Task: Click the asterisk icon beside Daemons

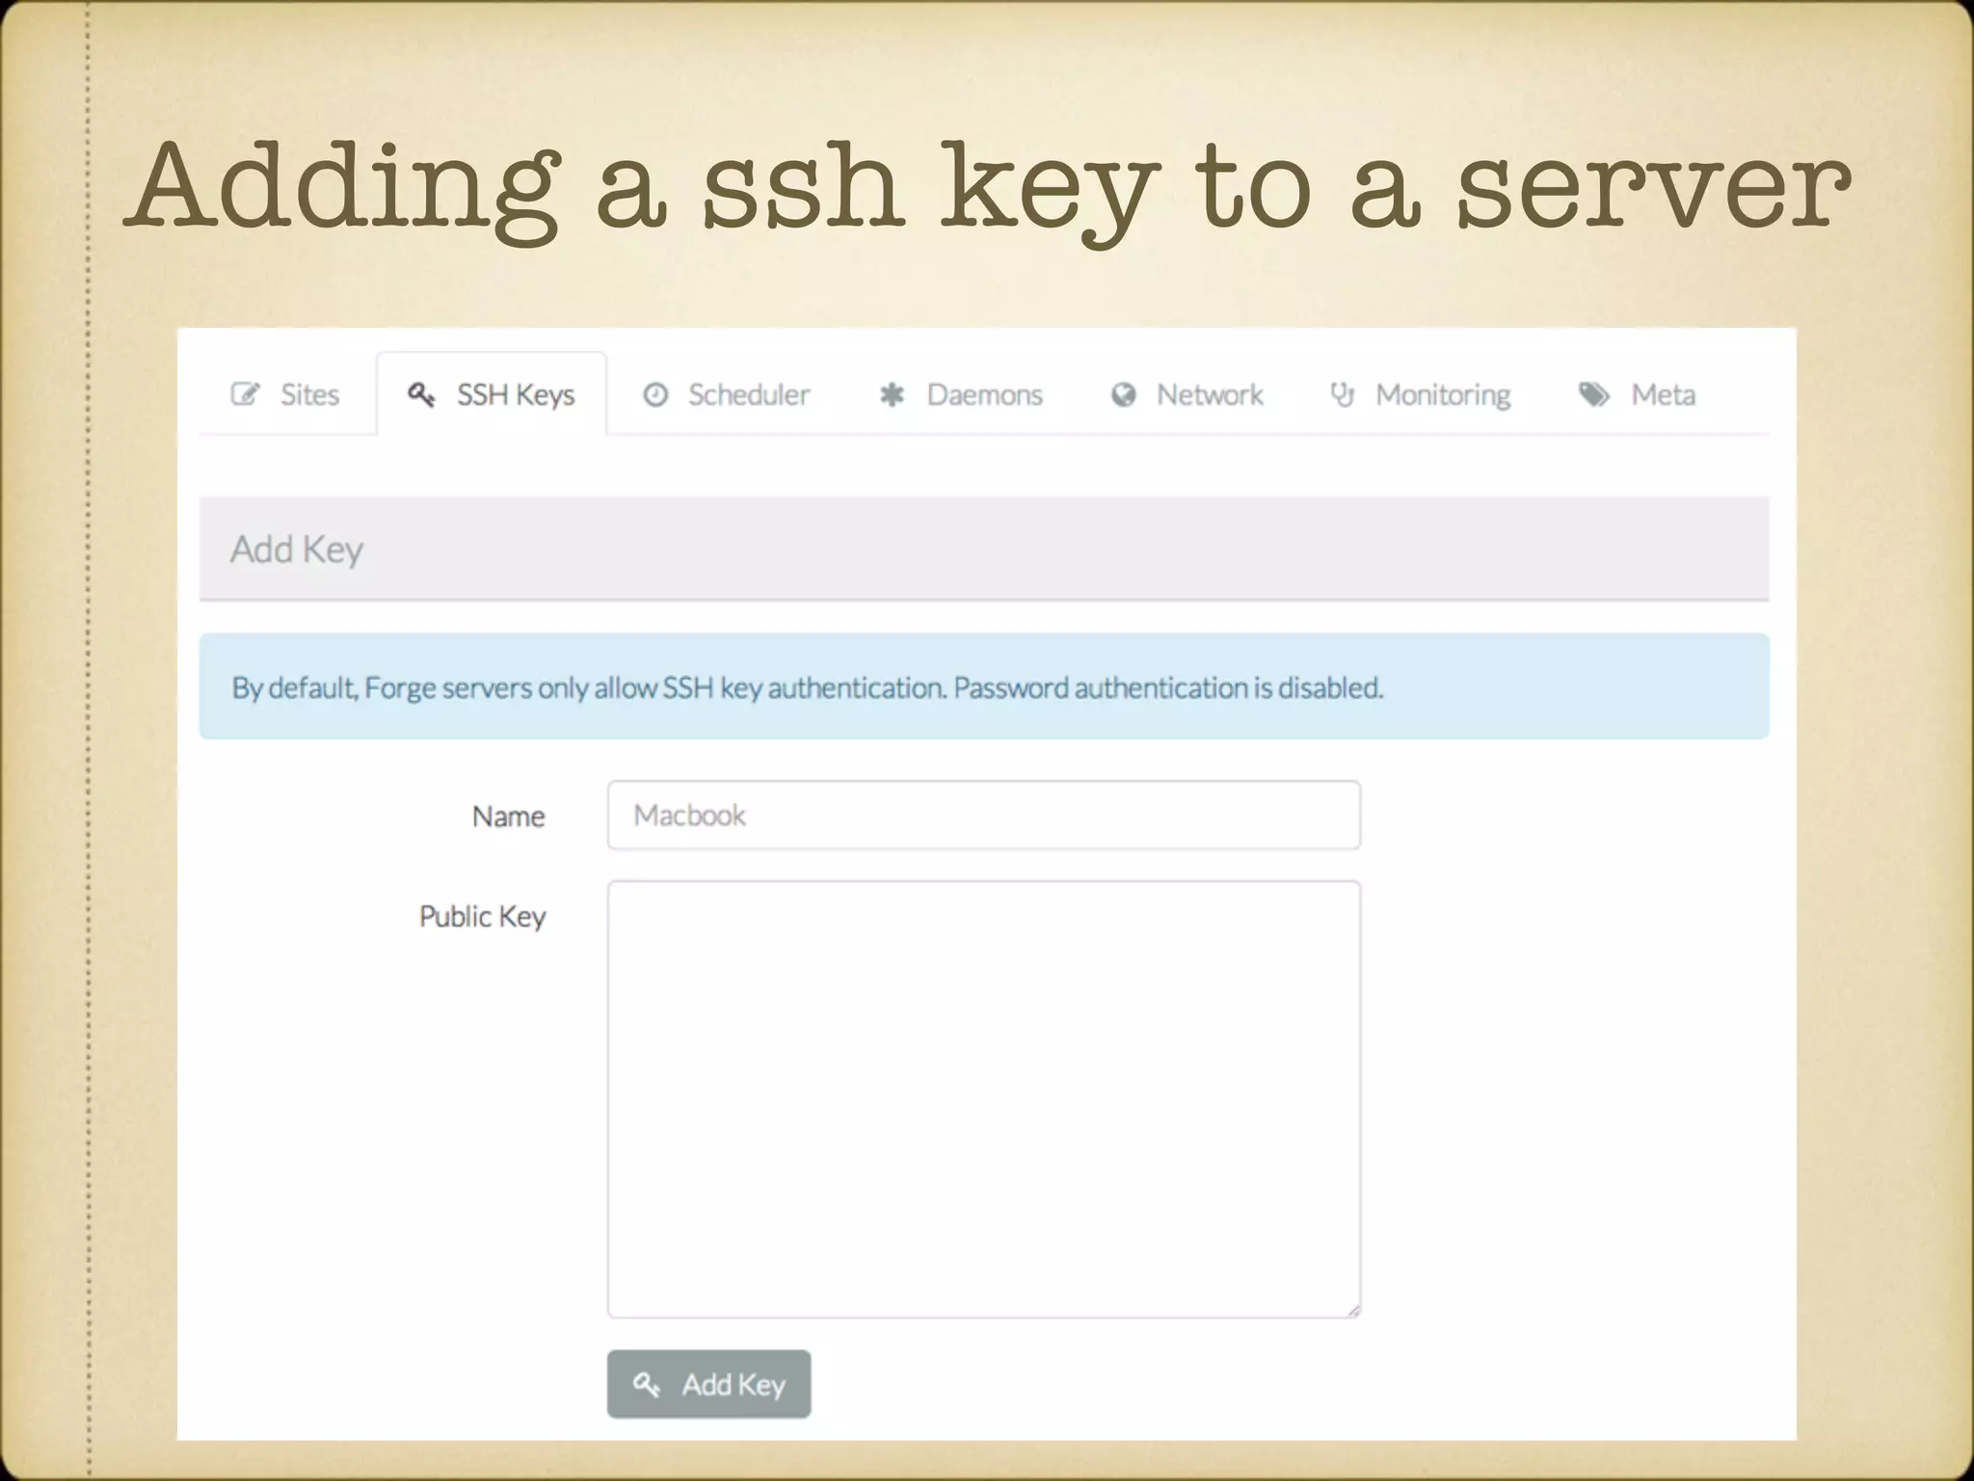Action: click(x=892, y=394)
